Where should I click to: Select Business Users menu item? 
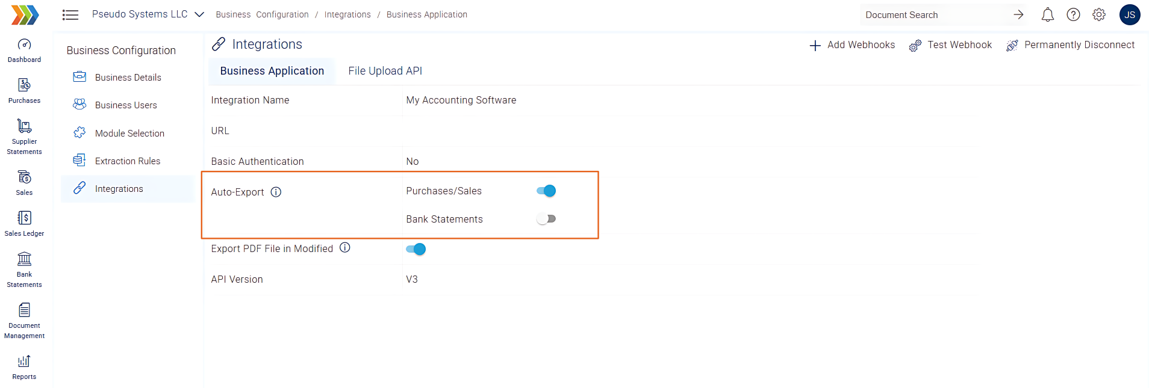coord(128,105)
